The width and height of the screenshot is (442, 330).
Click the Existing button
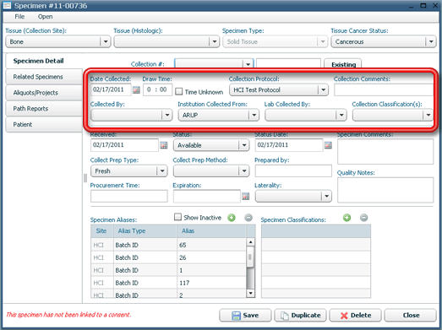[343, 64]
